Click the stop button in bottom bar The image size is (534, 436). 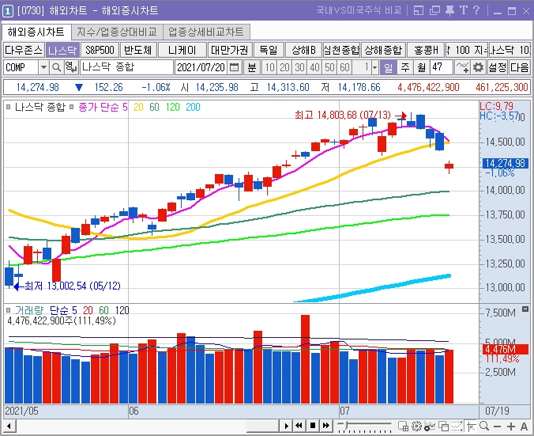coord(313,426)
